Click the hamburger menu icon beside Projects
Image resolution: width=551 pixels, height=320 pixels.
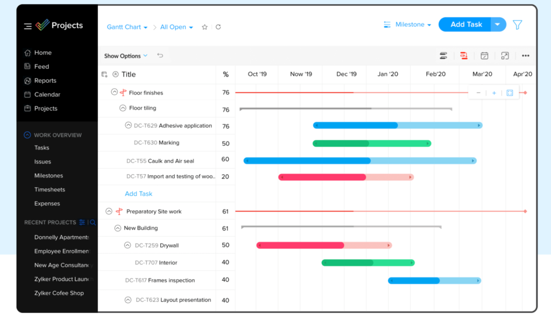(27, 26)
